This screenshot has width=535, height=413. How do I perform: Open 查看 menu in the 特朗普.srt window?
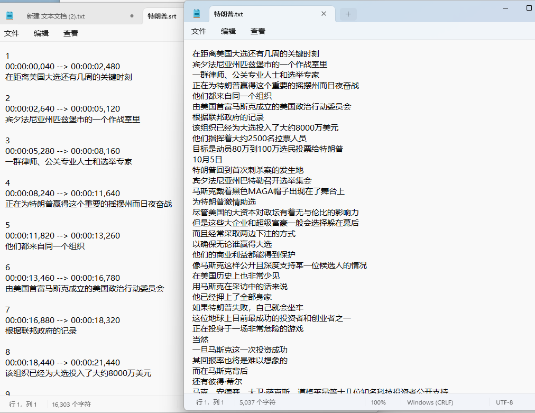coord(71,33)
